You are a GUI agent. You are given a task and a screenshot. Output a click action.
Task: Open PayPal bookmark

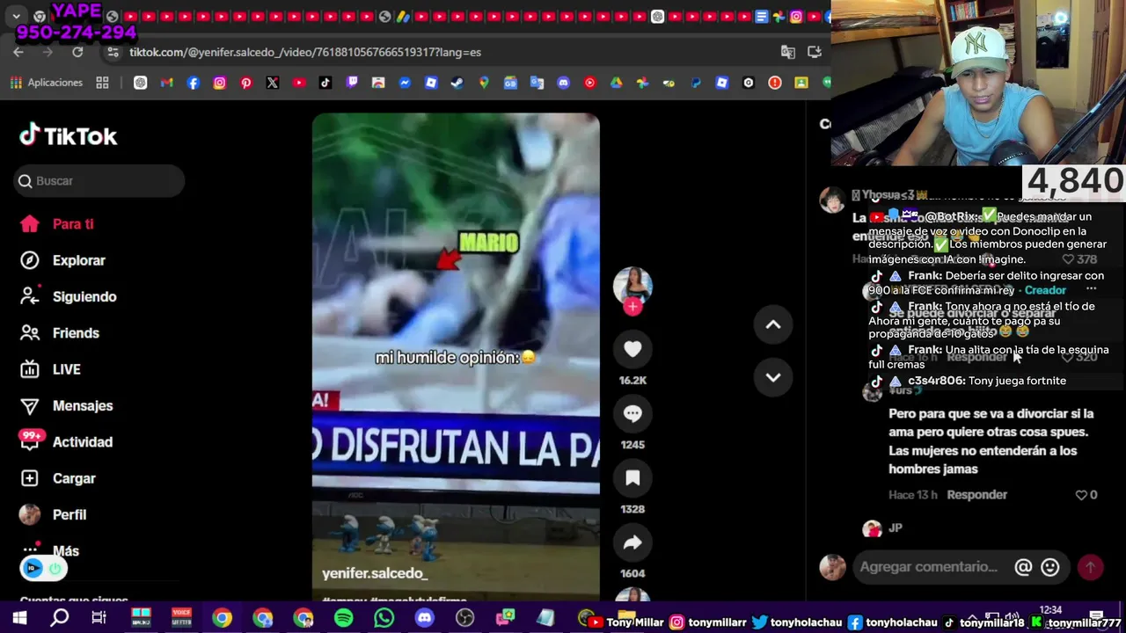(696, 83)
